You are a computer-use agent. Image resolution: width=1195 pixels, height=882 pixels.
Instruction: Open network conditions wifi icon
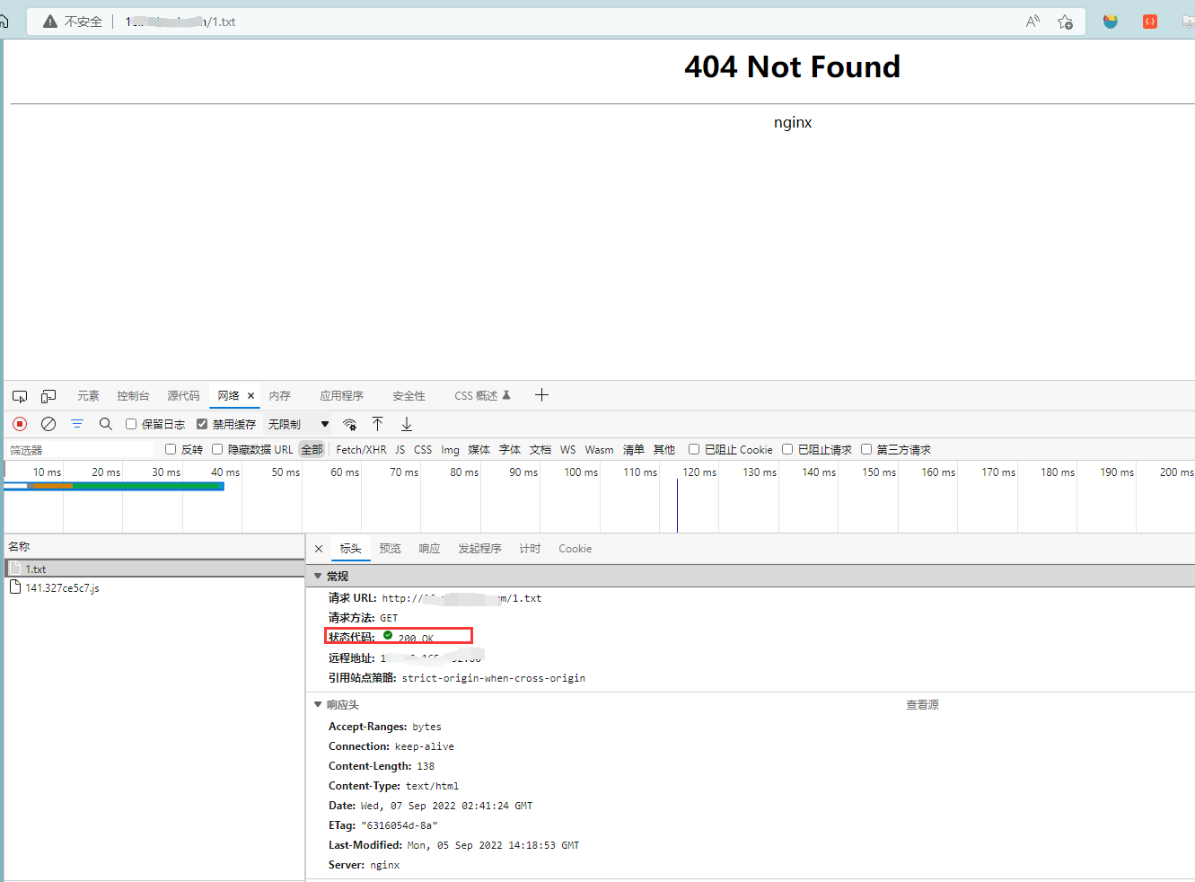pyautogui.click(x=350, y=424)
